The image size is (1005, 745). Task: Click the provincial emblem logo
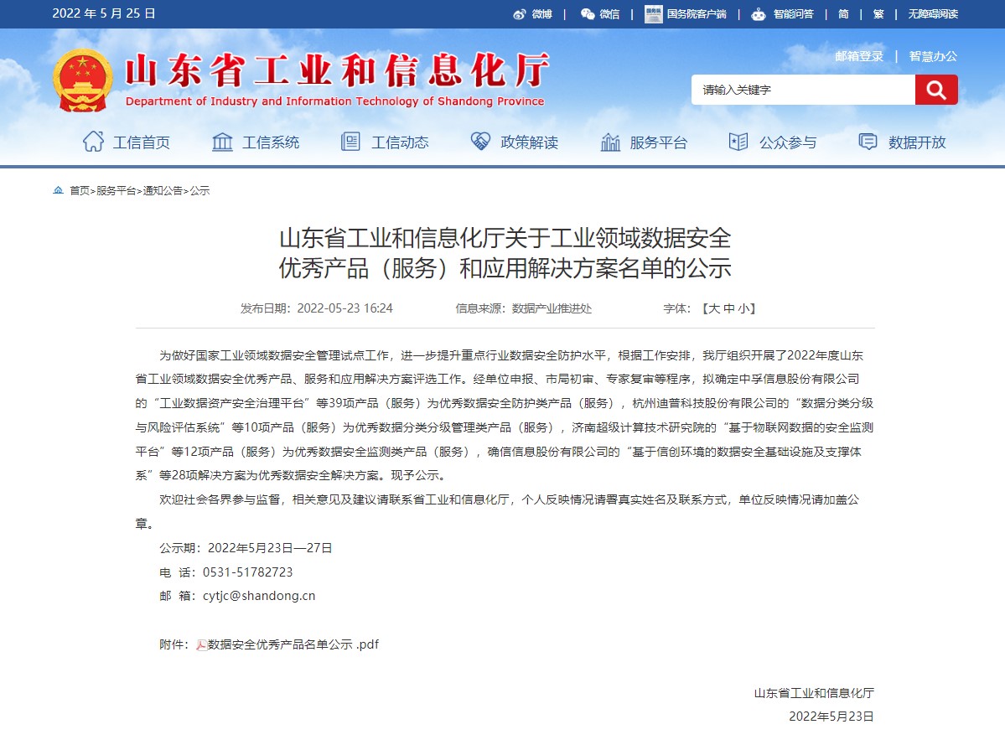83,80
